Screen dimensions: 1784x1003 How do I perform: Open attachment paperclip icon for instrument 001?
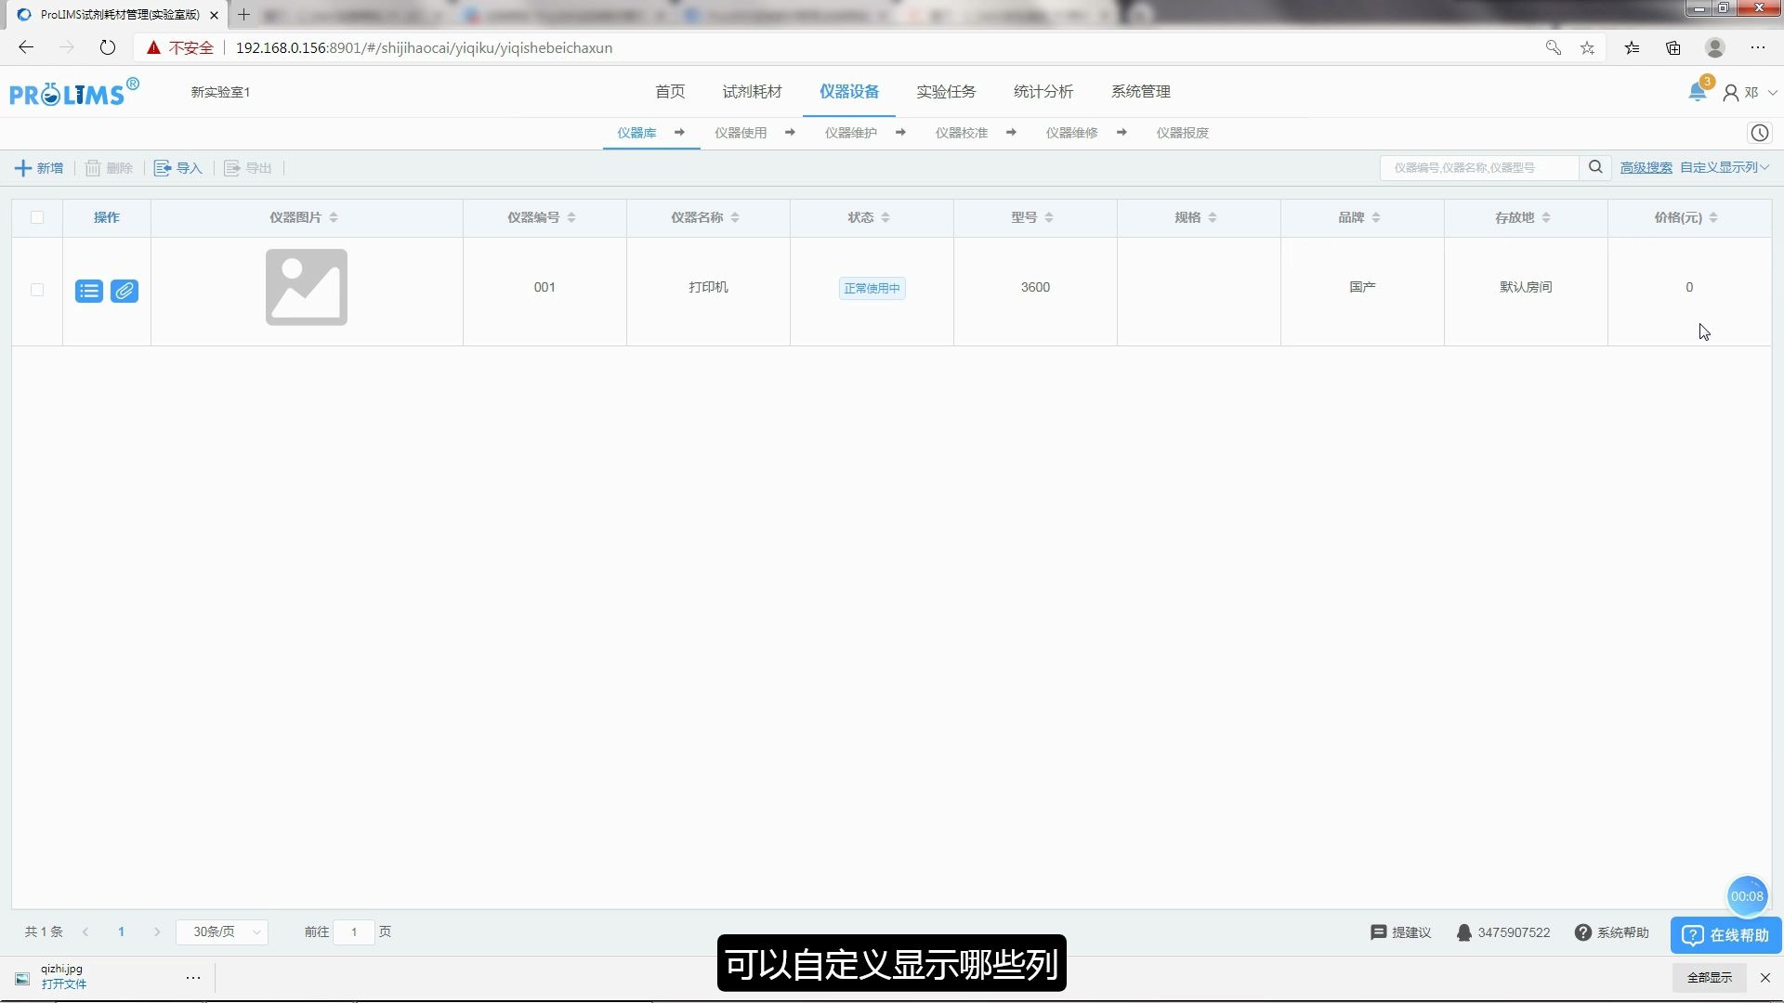(125, 291)
